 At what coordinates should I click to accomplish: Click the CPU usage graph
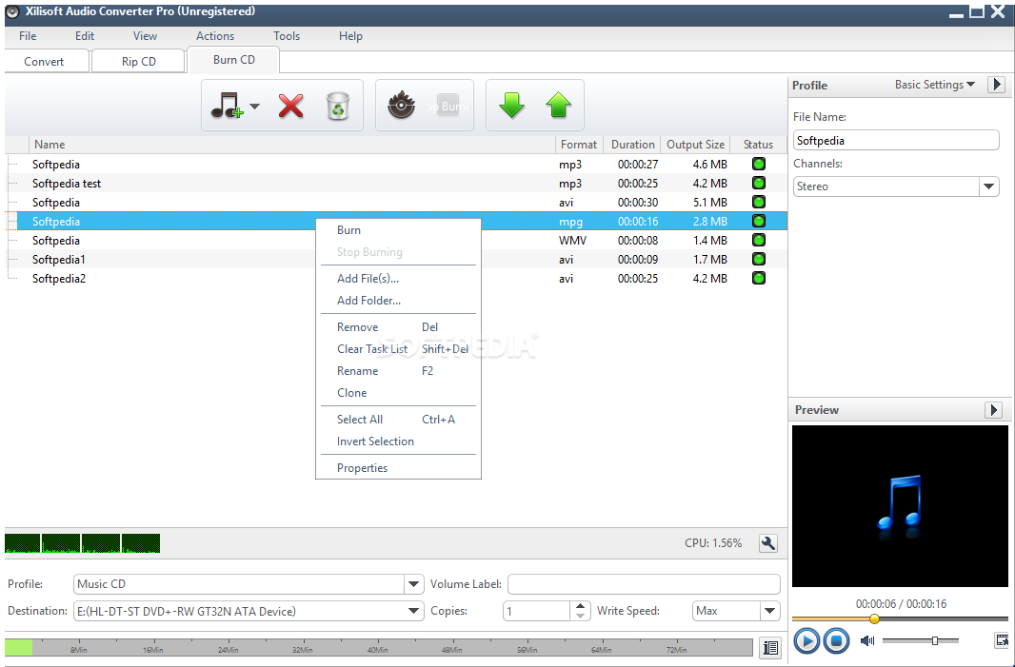pyautogui.click(x=82, y=543)
